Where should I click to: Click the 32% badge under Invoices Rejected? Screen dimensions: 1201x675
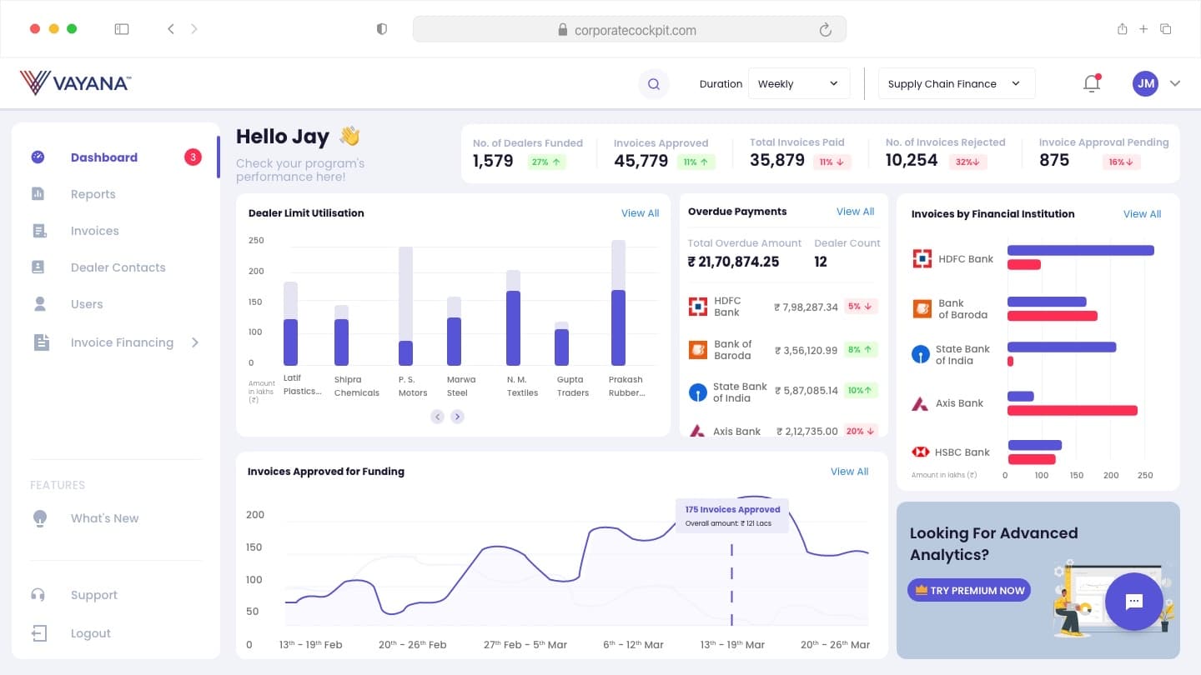point(967,162)
